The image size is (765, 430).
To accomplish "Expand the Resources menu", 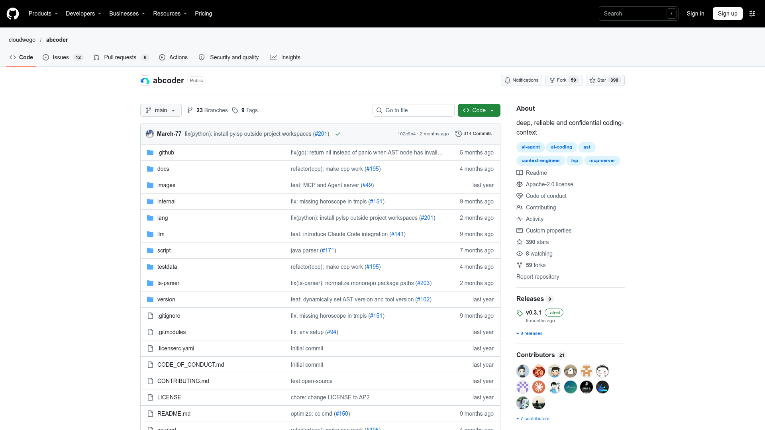I will pos(170,14).
